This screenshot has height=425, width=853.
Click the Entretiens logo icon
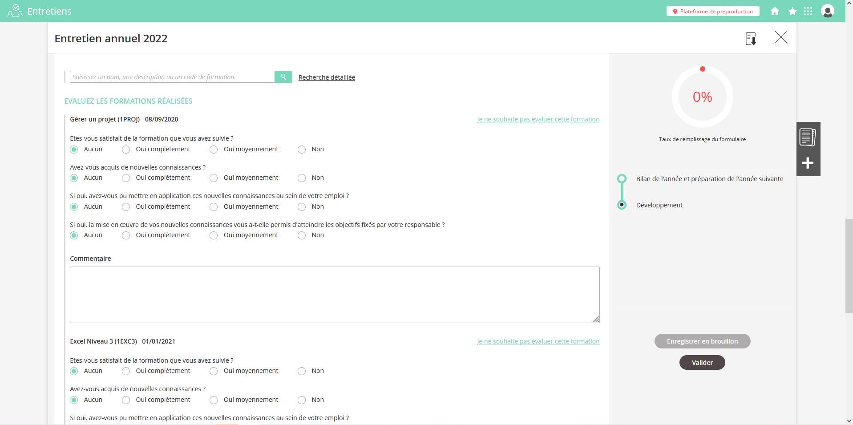[15, 11]
